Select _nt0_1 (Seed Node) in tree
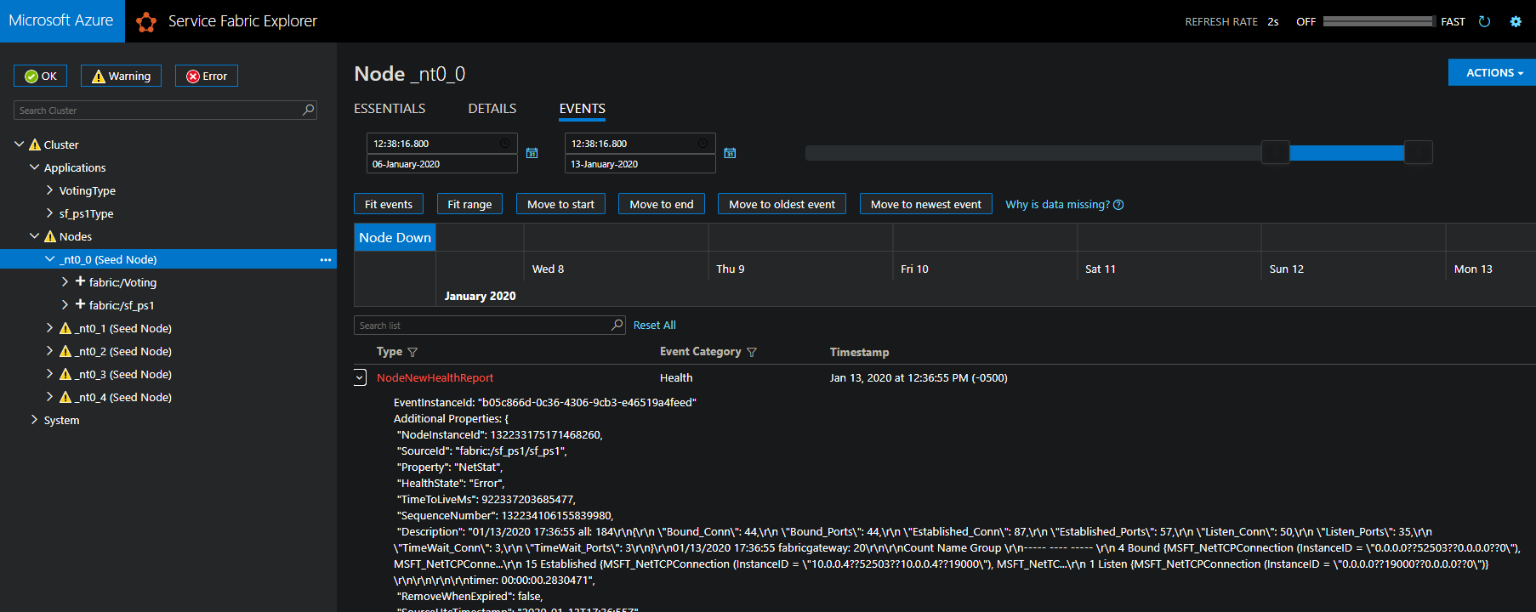The image size is (1536, 612). pyautogui.click(x=123, y=328)
